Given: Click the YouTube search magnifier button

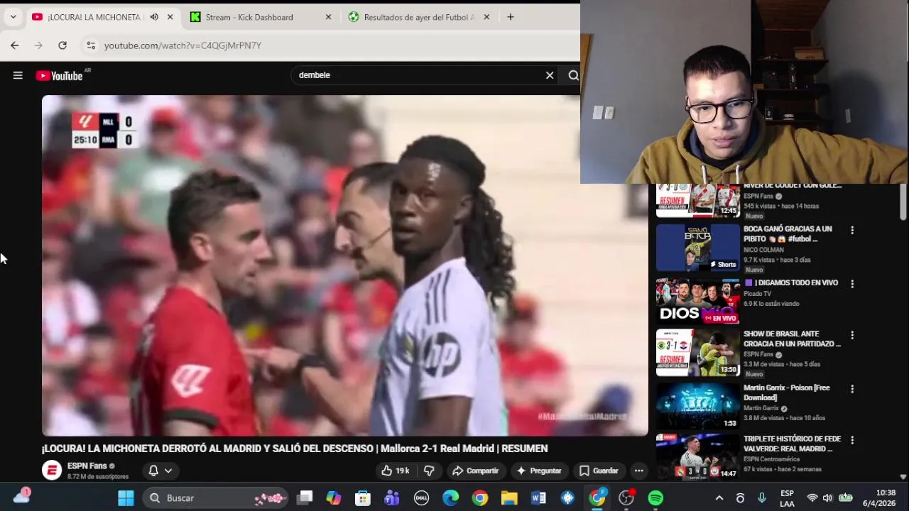Looking at the screenshot, I should coord(573,75).
